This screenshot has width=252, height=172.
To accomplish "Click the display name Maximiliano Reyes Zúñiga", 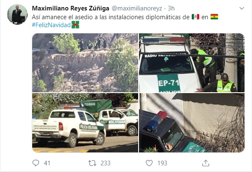I will [71, 8].
